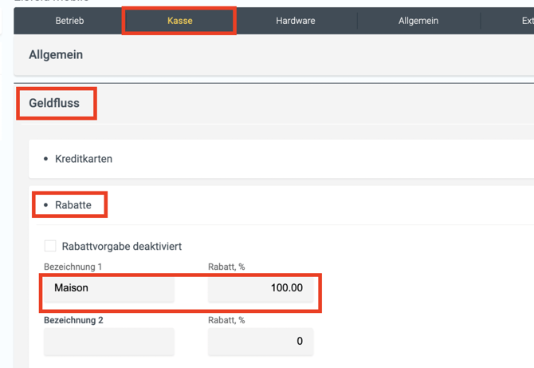Expand the Allgemein section header
The width and height of the screenshot is (534, 368).
[56, 55]
